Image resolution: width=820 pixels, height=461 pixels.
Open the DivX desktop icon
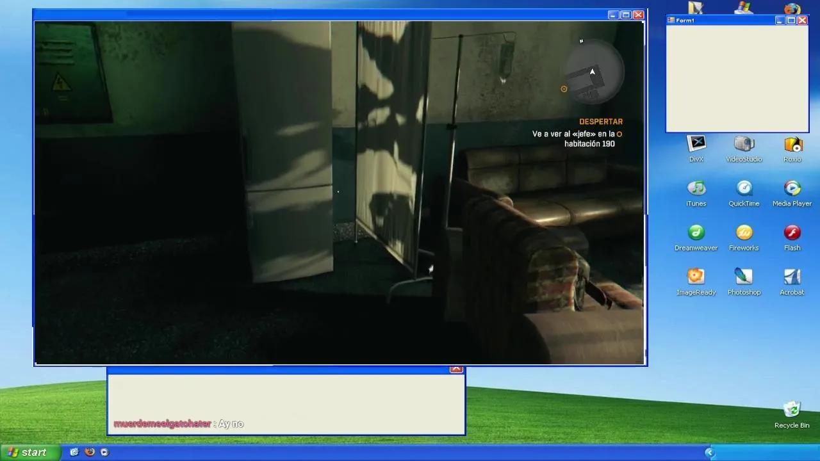coord(696,149)
